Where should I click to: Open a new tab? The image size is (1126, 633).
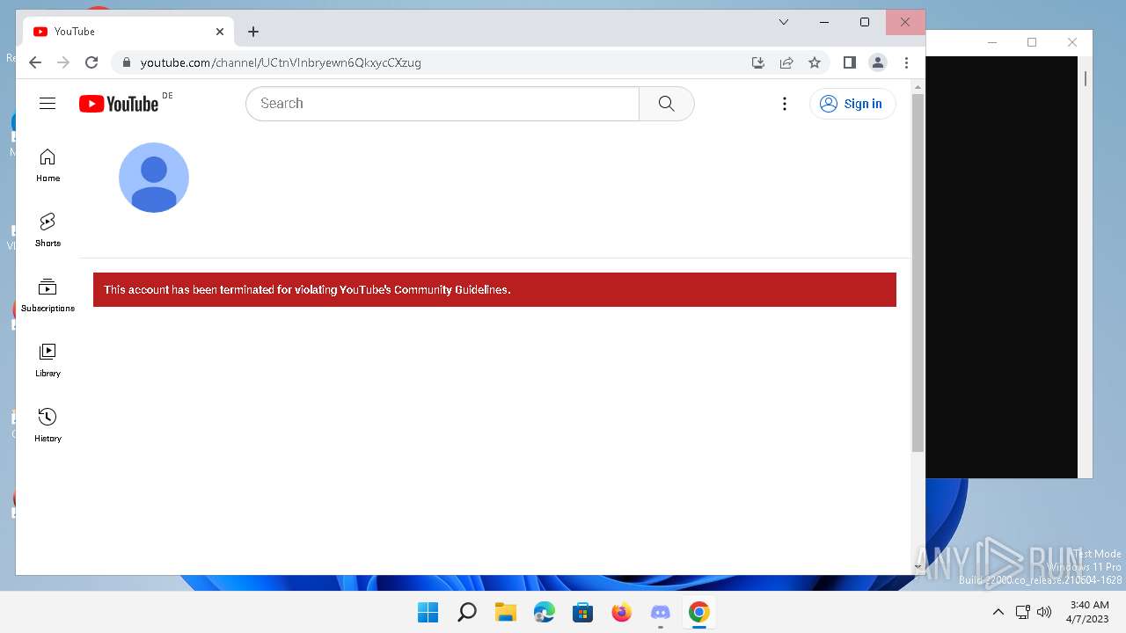pos(253,32)
